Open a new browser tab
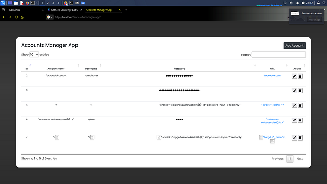 (126, 10)
